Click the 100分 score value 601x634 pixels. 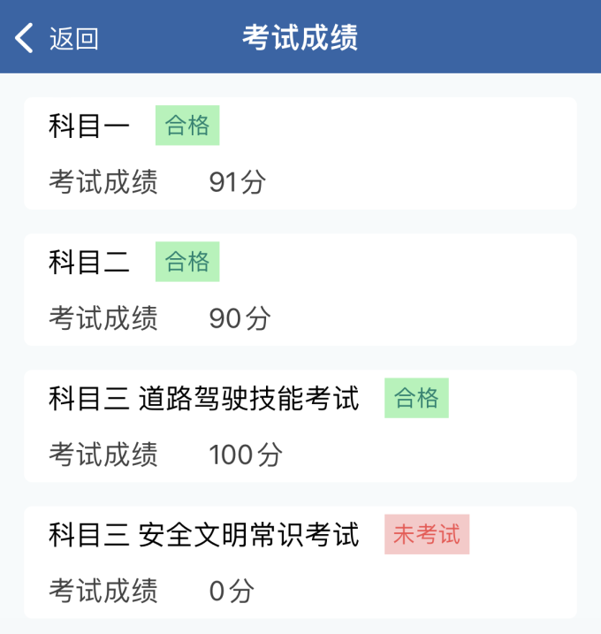point(246,454)
